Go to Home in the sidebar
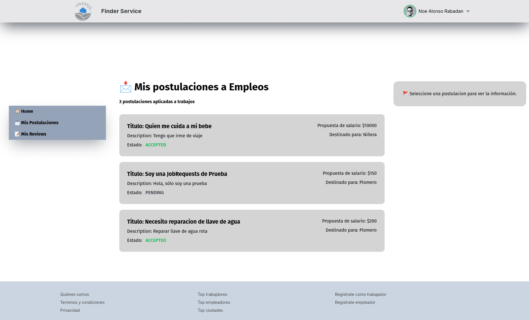This screenshot has height=320, width=529. 27,111
